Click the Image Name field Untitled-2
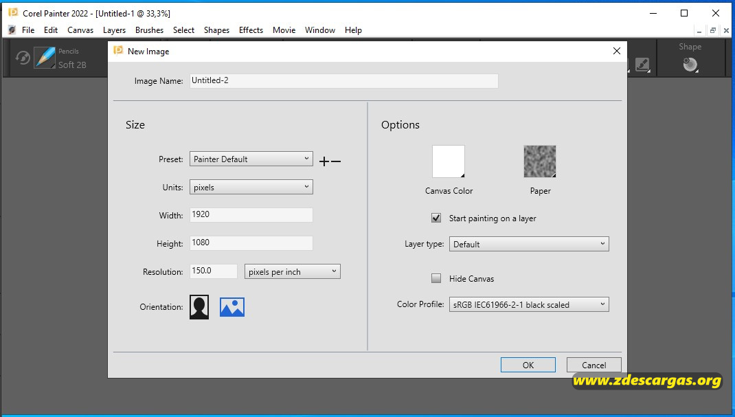 344,80
